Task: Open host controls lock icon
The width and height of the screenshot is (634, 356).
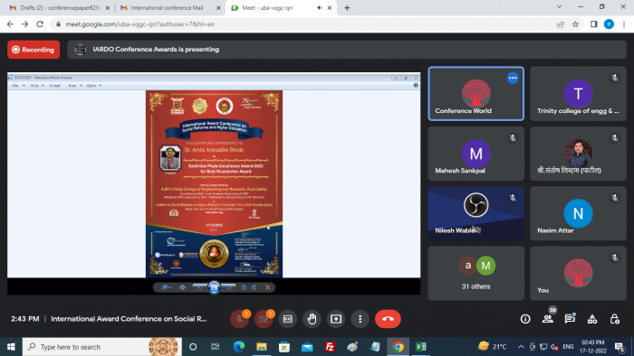Action: [615, 319]
